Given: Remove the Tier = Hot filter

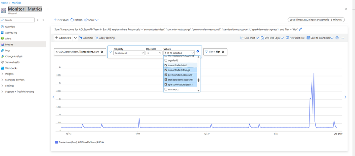Looking at the screenshot, I should [223, 52].
